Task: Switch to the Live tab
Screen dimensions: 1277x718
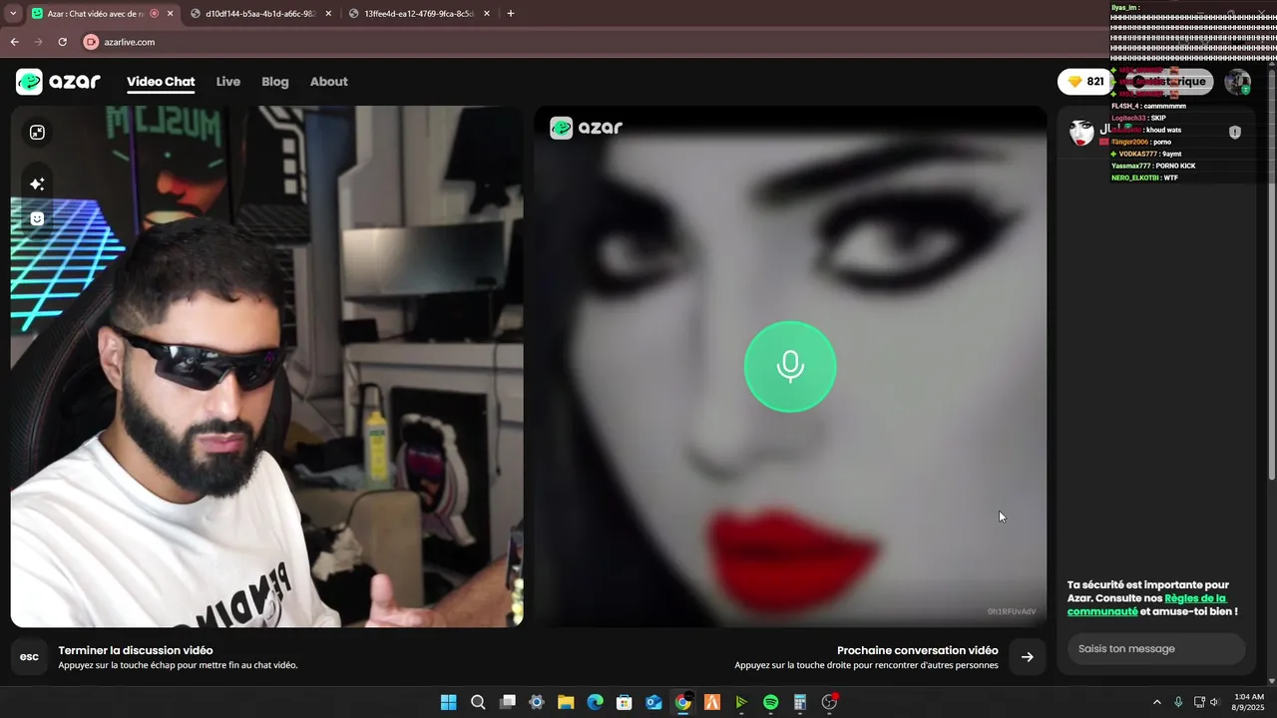Action: (x=228, y=82)
